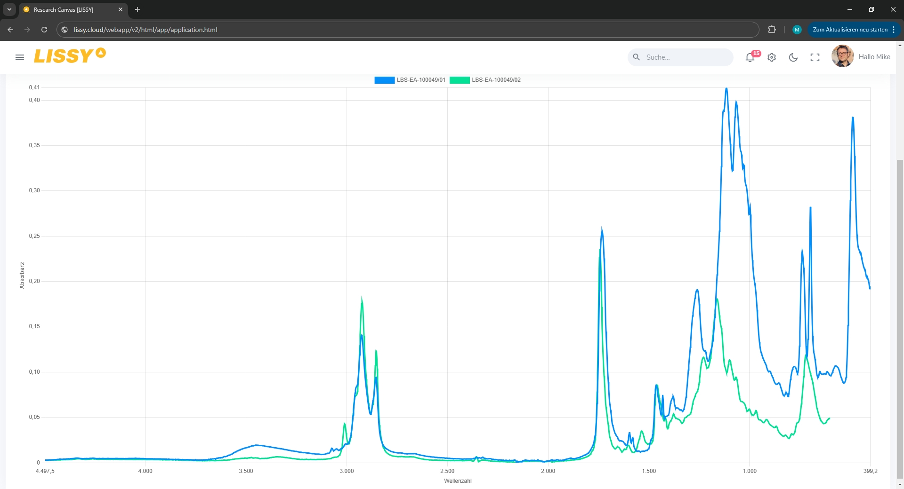Open the browser extensions puzzle icon
This screenshot has width=904, height=489.
click(772, 30)
